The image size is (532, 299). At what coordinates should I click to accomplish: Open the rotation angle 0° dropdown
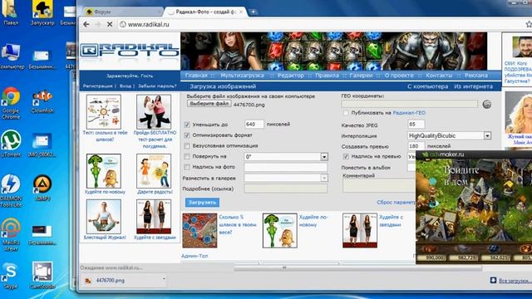point(286,157)
